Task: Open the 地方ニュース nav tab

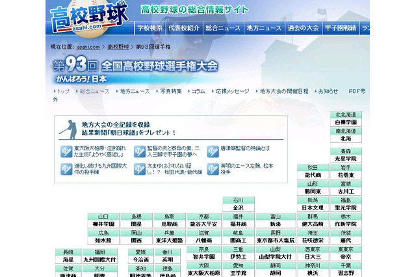Action: 264,28
